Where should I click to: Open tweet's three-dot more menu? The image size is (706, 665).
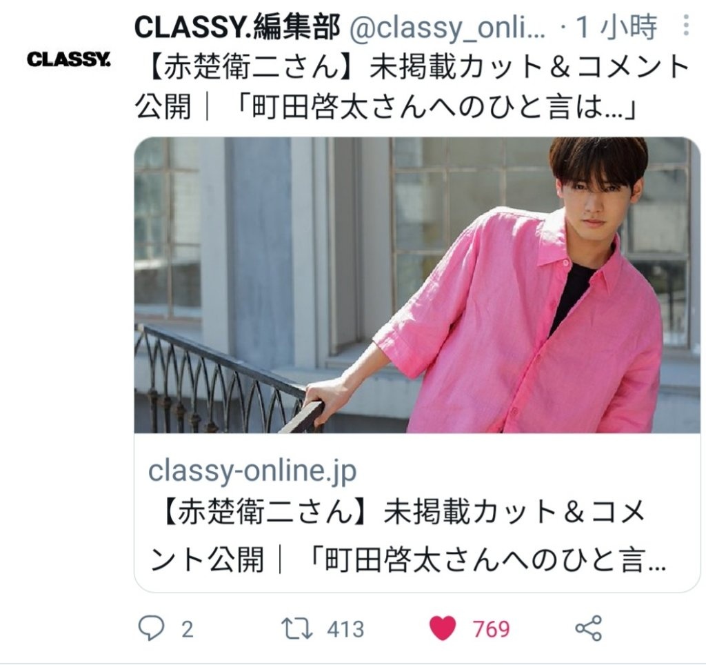686,26
